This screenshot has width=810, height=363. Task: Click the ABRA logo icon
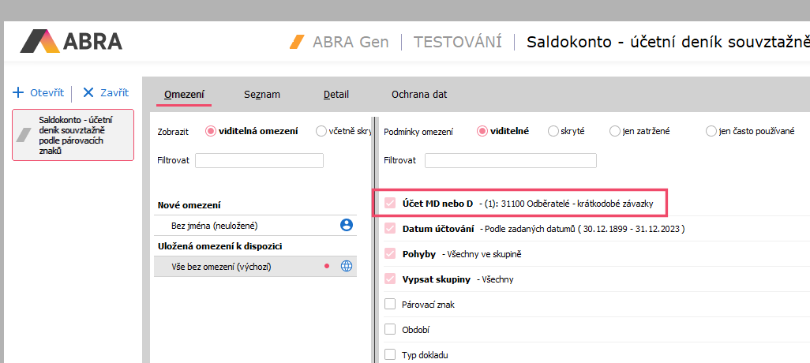click(37, 41)
